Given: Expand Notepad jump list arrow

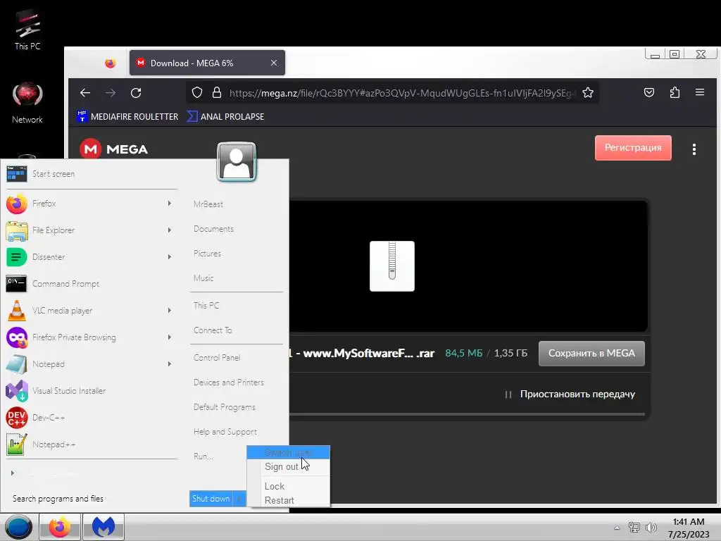Looking at the screenshot, I should [170, 364].
